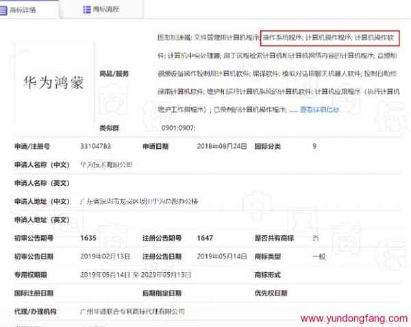The image size is (411, 327).
Task: Select preliminary announcement date 2019年02月13日
Action: (105, 256)
